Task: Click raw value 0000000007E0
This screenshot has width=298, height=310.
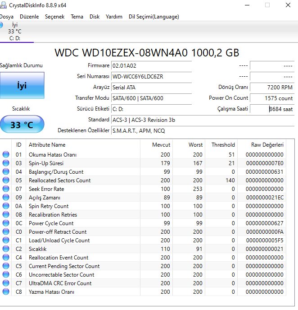Action: 265,163
